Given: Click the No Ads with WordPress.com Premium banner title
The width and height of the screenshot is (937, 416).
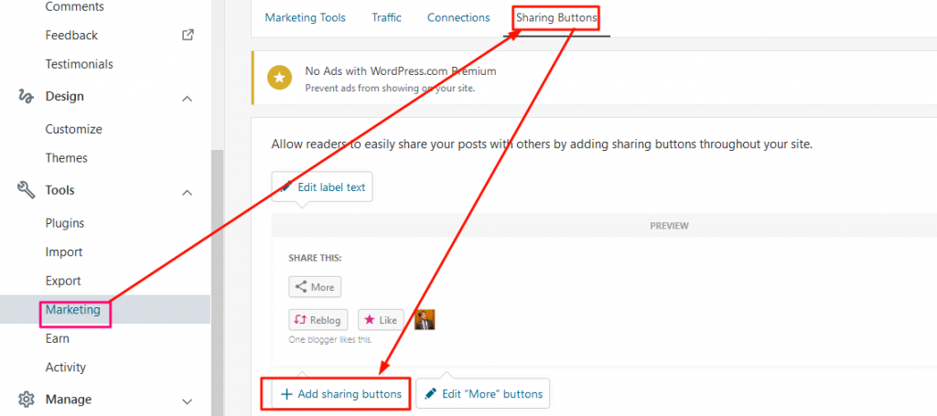Looking at the screenshot, I should coord(401,71).
